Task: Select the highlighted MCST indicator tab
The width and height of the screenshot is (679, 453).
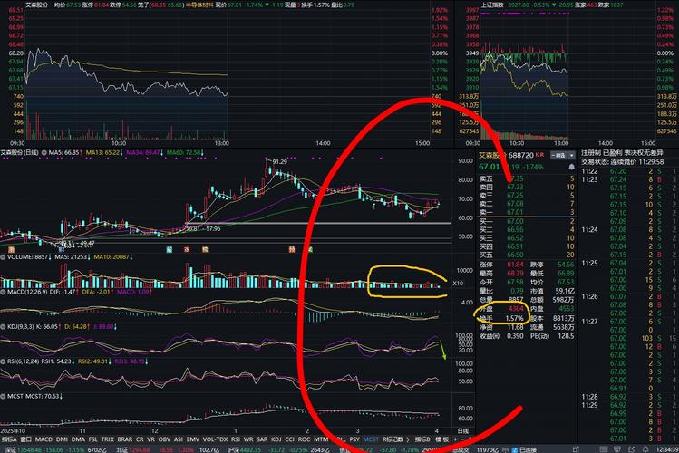Action: tap(371, 439)
